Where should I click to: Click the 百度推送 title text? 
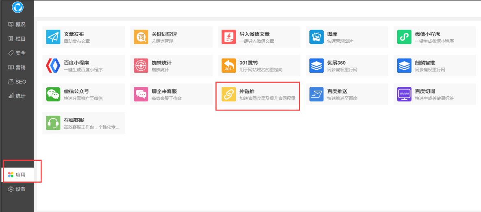point(337,91)
